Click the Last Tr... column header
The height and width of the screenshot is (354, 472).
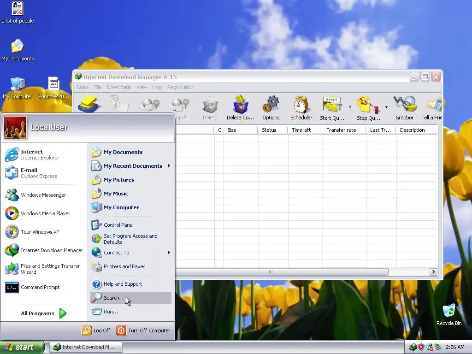[381, 130]
